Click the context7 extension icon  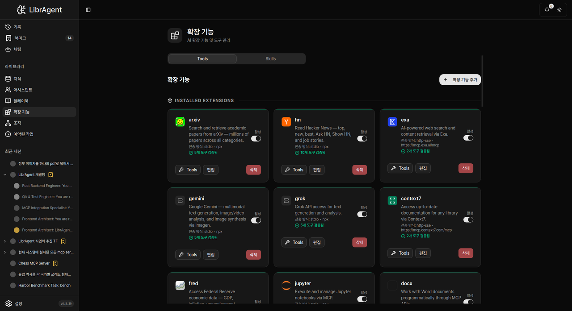click(392, 201)
